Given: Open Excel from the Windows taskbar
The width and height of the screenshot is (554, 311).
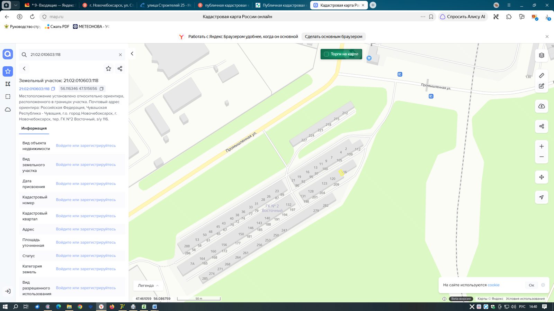Looking at the screenshot, I should pyautogui.click(x=144, y=307).
